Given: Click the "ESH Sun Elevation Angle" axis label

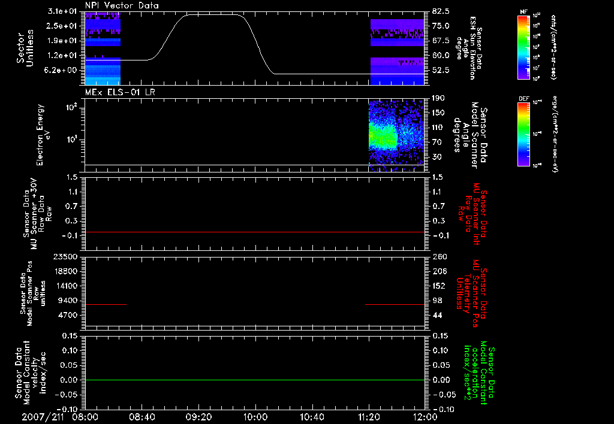Looking at the screenshot, I should pyautogui.click(x=469, y=48).
